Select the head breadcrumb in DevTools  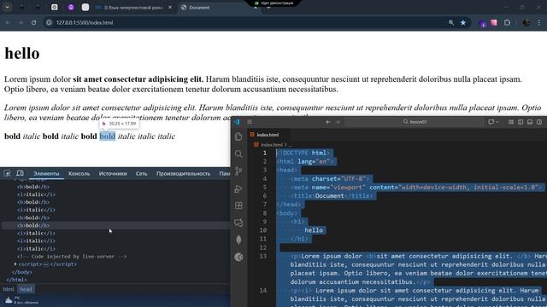click(x=26, y=289)
